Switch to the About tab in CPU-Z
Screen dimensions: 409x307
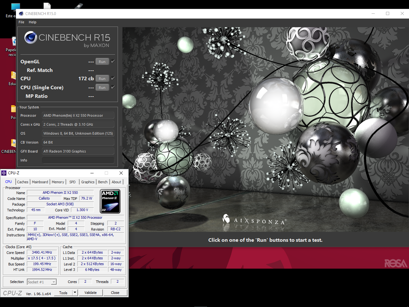click(116, 182)
